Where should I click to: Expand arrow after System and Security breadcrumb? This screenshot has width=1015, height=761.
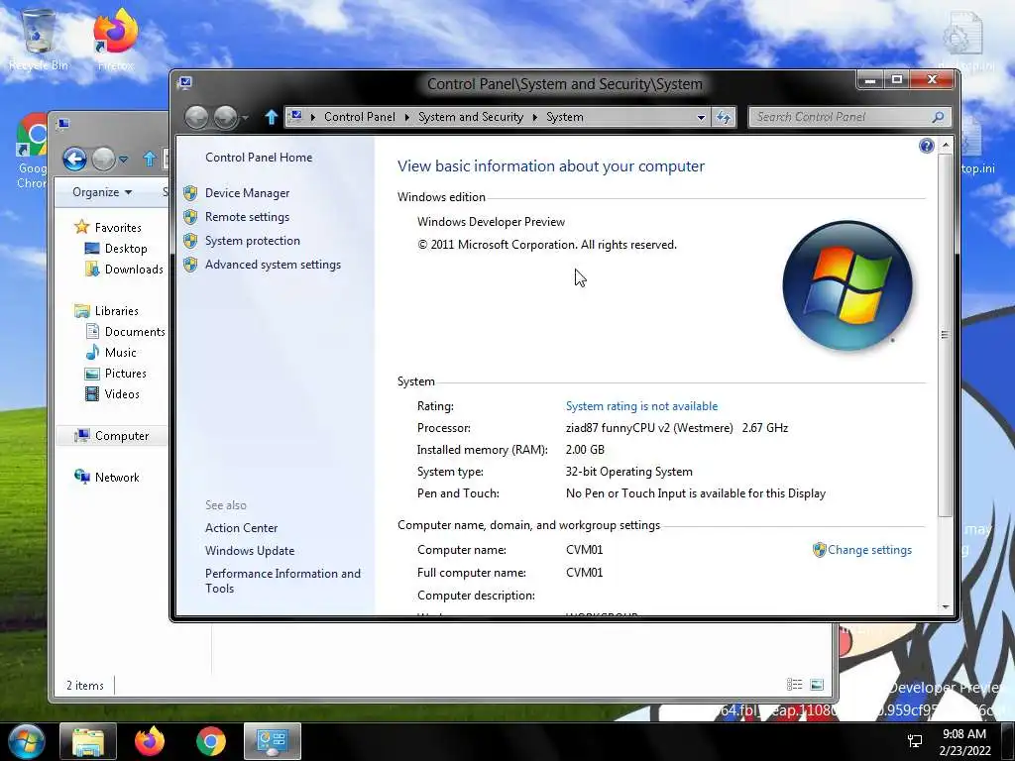(534, 117)
